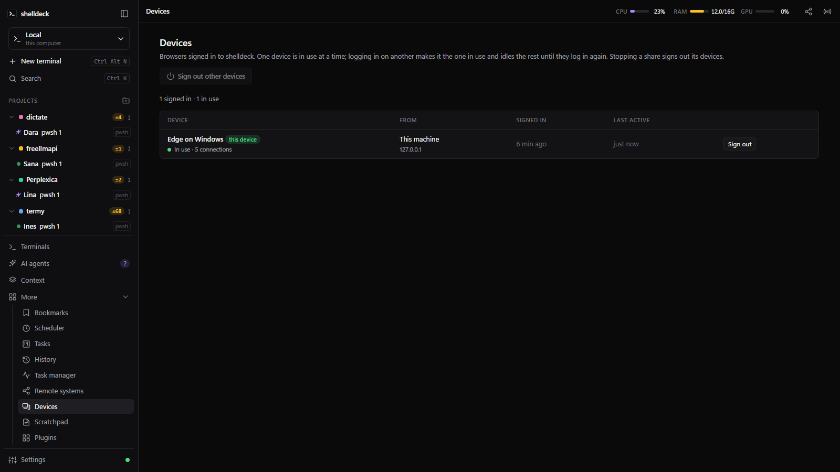Collapse the dictate project
Viewport: 840px width, 472px height.
(12, 117)
